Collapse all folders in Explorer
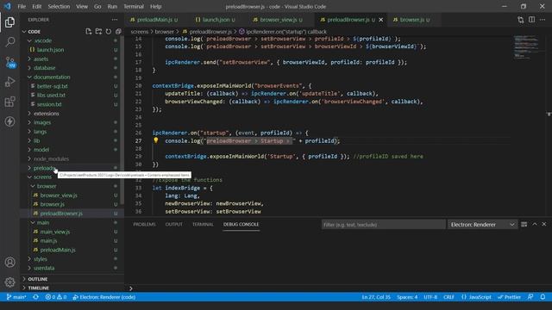 (118, 32)
